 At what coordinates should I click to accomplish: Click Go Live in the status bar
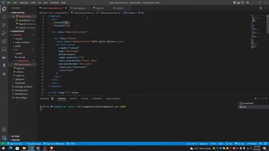point(240,143)
